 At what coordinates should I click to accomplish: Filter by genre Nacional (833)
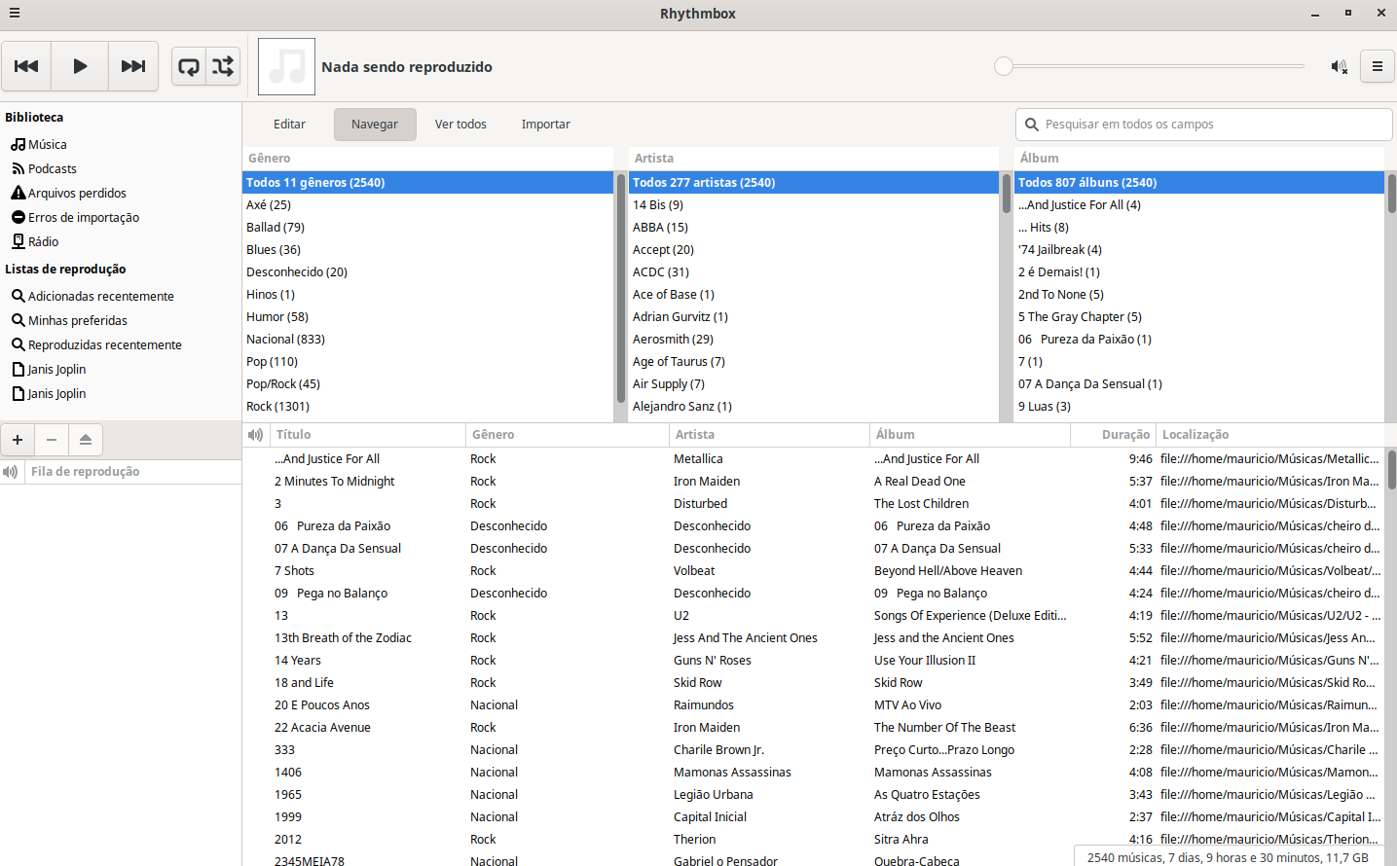427,339
